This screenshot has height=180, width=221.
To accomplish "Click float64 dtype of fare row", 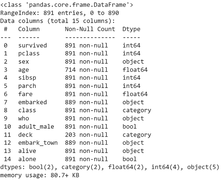I will 135,94.
